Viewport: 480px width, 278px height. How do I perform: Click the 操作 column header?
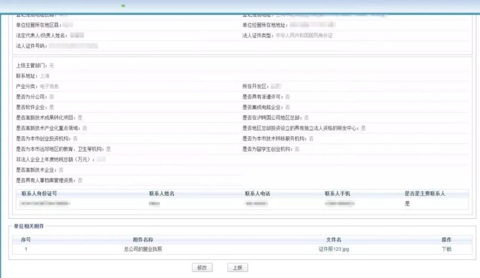tap(446, 240)
